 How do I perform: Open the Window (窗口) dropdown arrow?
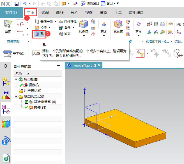click(x=114, y=4)
